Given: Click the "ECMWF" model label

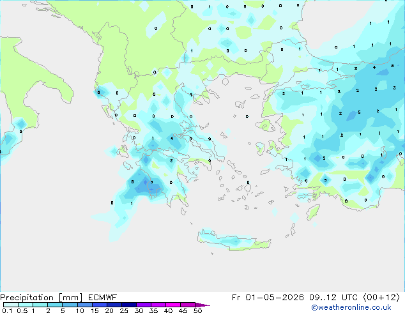Looking at the screenshot, I should click(x=103, y=298).
